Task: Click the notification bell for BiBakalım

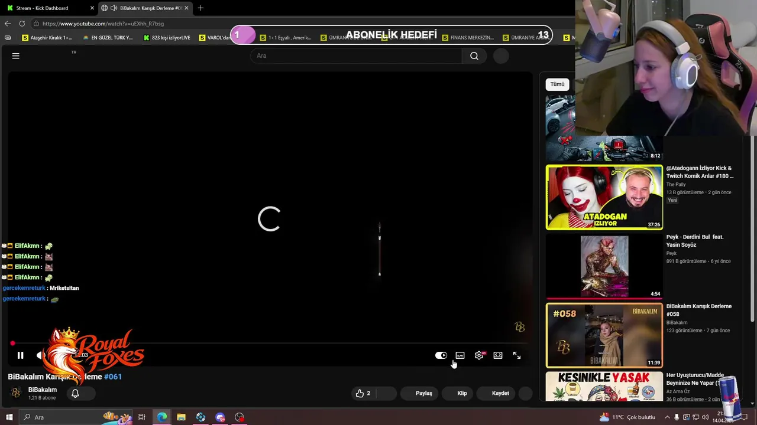Action: coord(75,393)
